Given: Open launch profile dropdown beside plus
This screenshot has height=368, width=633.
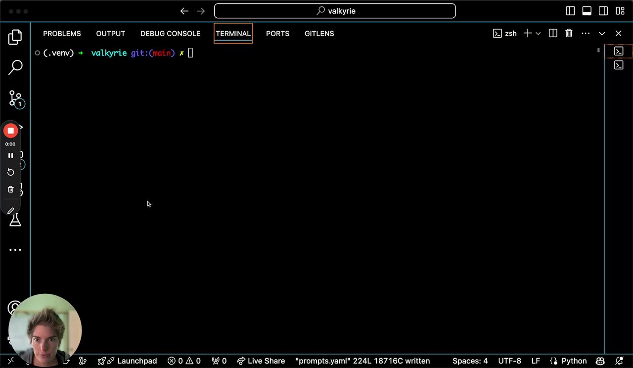Looking at the screenshot, I should click(538, 34).
